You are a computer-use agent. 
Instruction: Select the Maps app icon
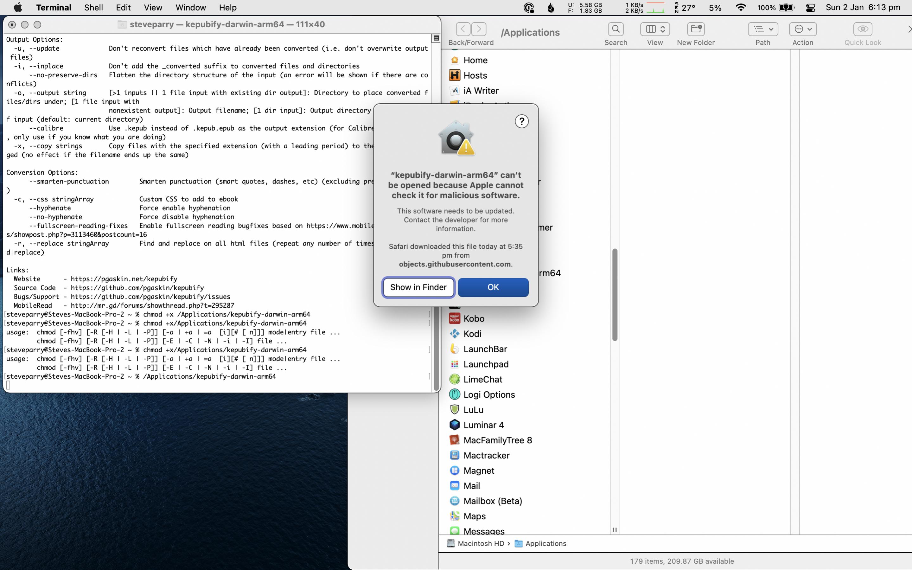coord(455,516)
